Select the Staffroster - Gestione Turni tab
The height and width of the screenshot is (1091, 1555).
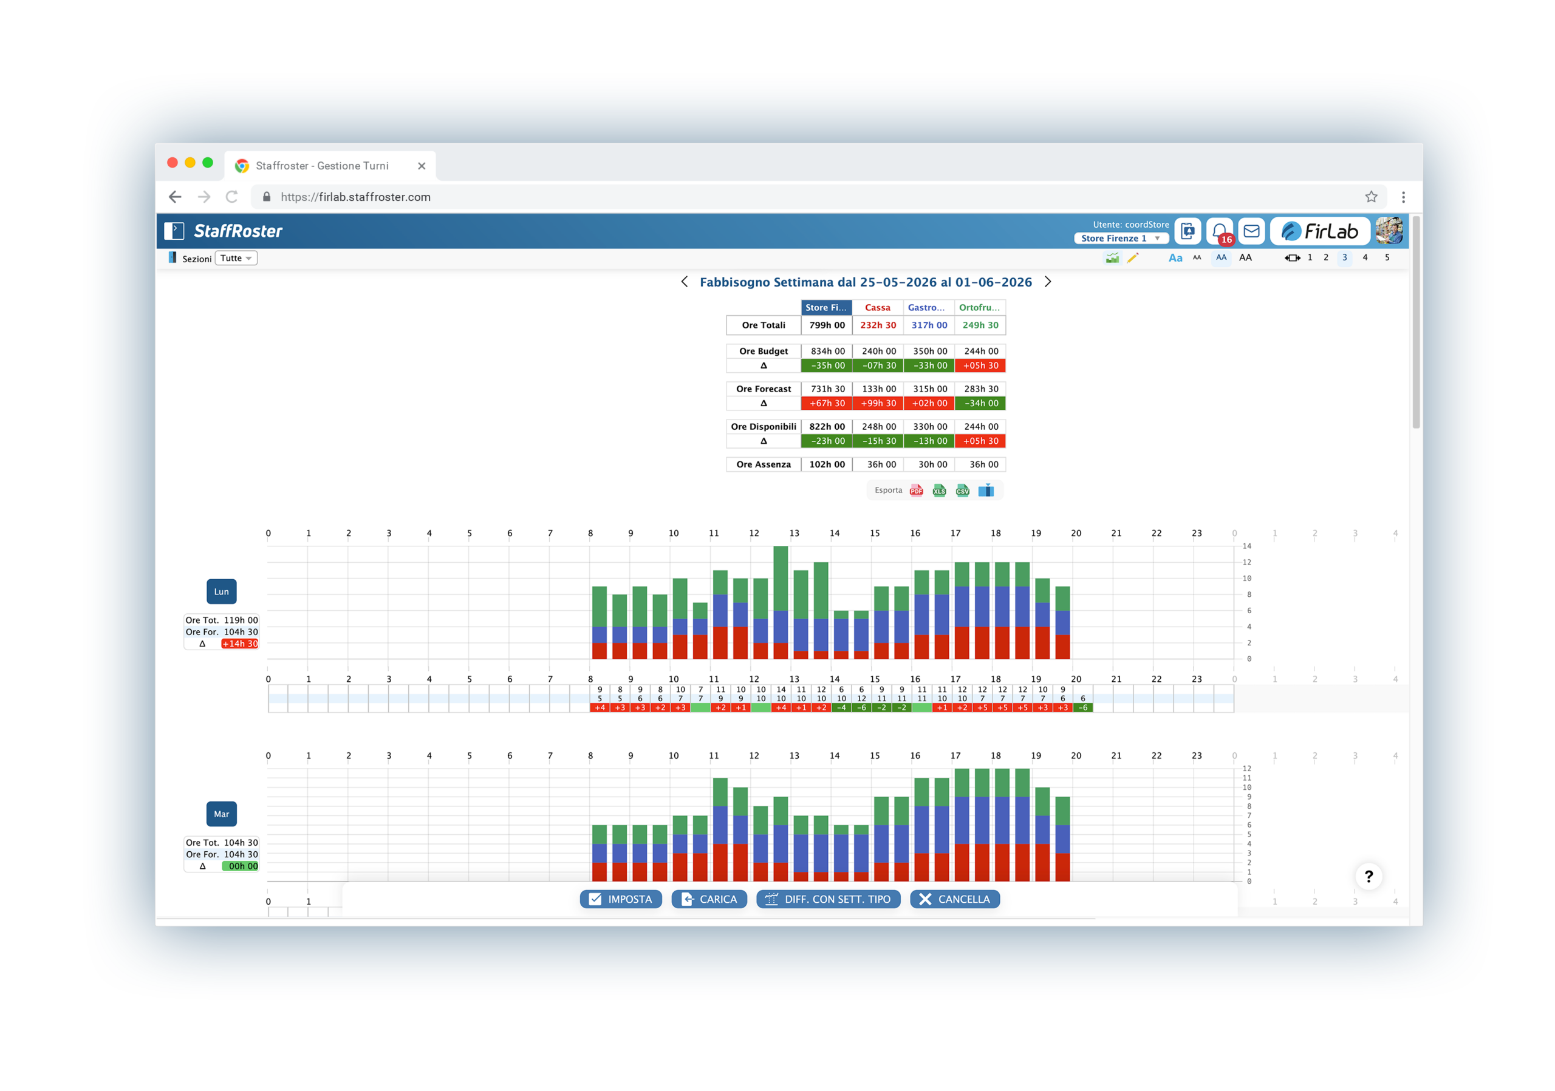[x=330, y=166]
